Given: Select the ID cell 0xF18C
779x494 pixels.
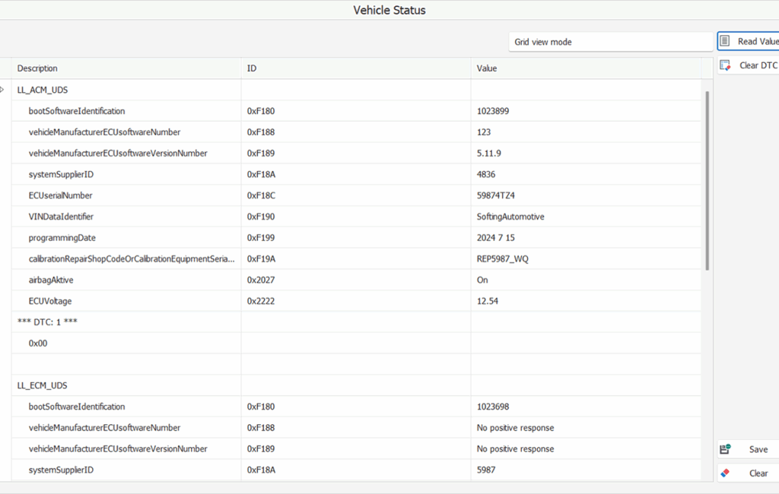Looking at the screenshot, I should pyautogui.click(x=356, y=195).
